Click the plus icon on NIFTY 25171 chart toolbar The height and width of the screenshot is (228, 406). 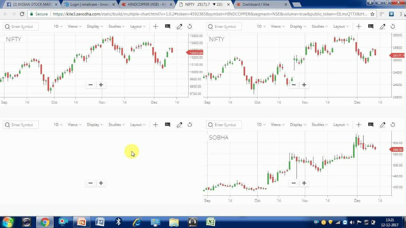coord(359,27)
